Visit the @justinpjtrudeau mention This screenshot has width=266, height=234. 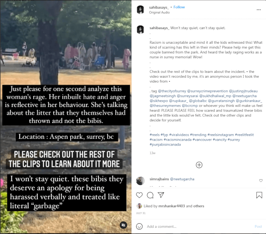coord(243,91)
